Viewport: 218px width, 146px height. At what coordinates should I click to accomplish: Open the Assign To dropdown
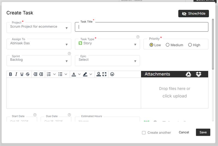click(39, 44)
